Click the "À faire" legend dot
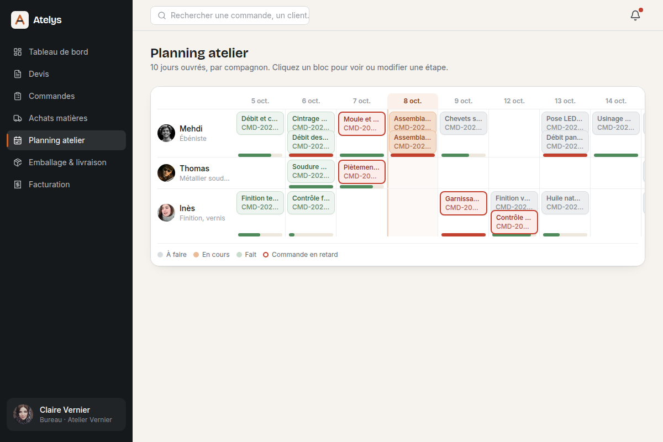Image resolution: width=663 pixels, height=442 pixels. pos(160,255)
